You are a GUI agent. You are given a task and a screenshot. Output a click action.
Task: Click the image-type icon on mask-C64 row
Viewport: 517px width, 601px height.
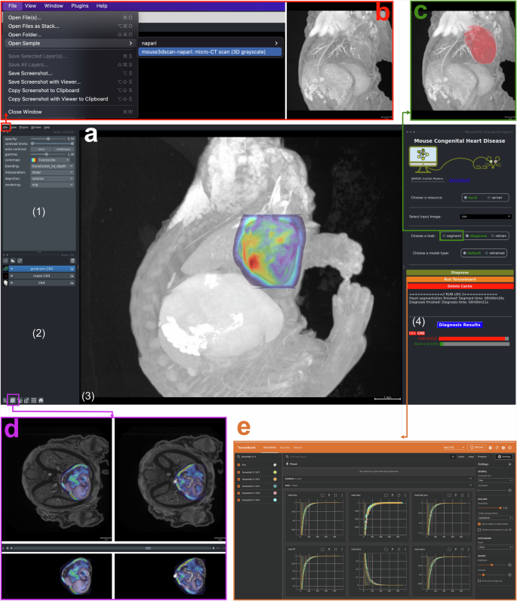72,276
